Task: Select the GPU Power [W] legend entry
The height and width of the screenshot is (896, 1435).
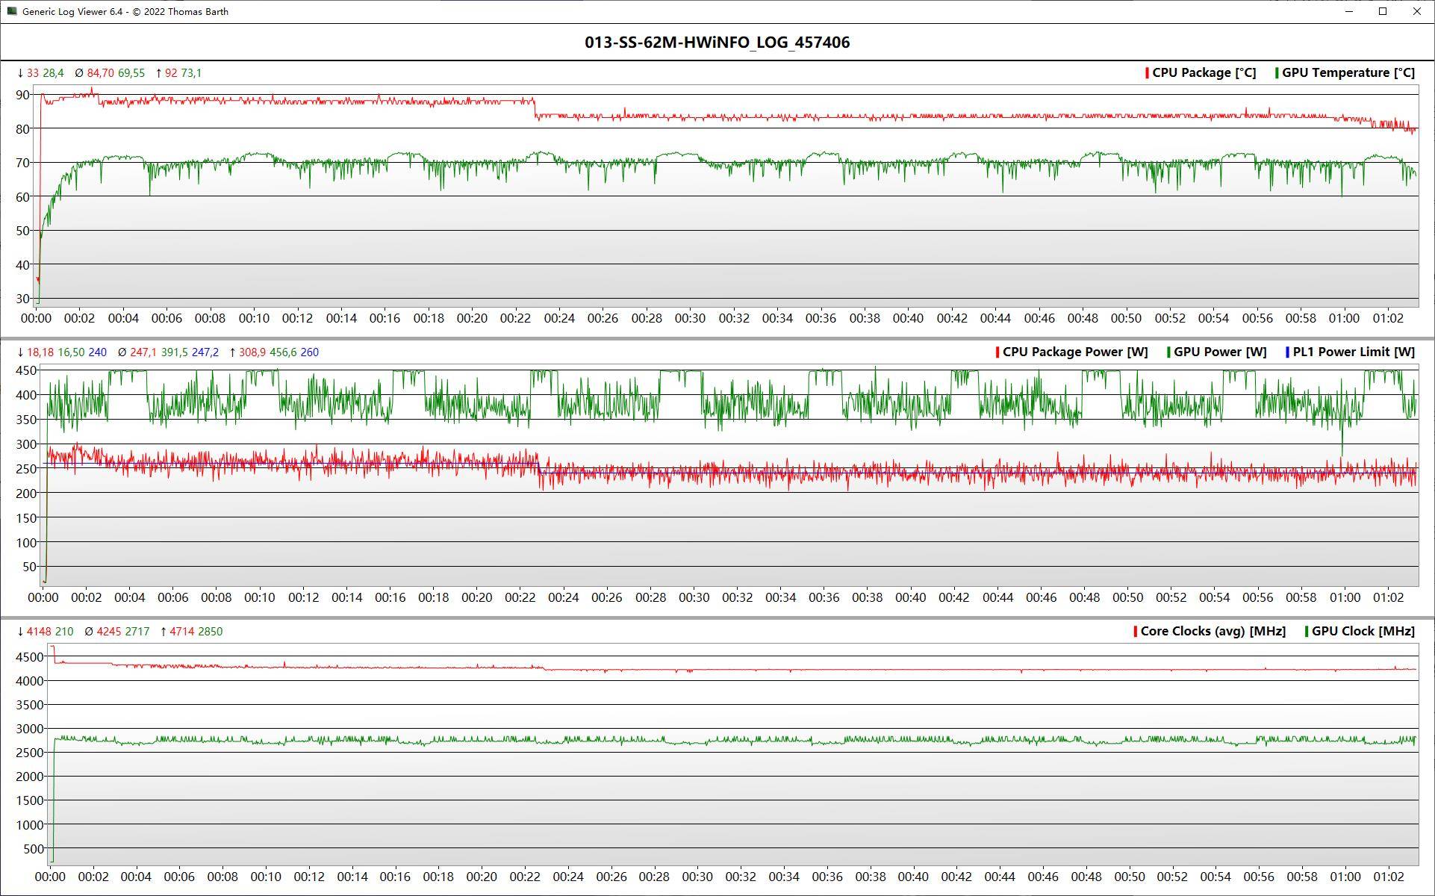Action: pos(1219,352)
